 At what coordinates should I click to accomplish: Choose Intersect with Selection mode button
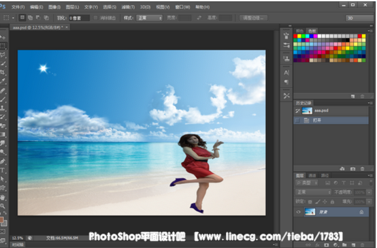pyautogui.click(x=46, y=18)
